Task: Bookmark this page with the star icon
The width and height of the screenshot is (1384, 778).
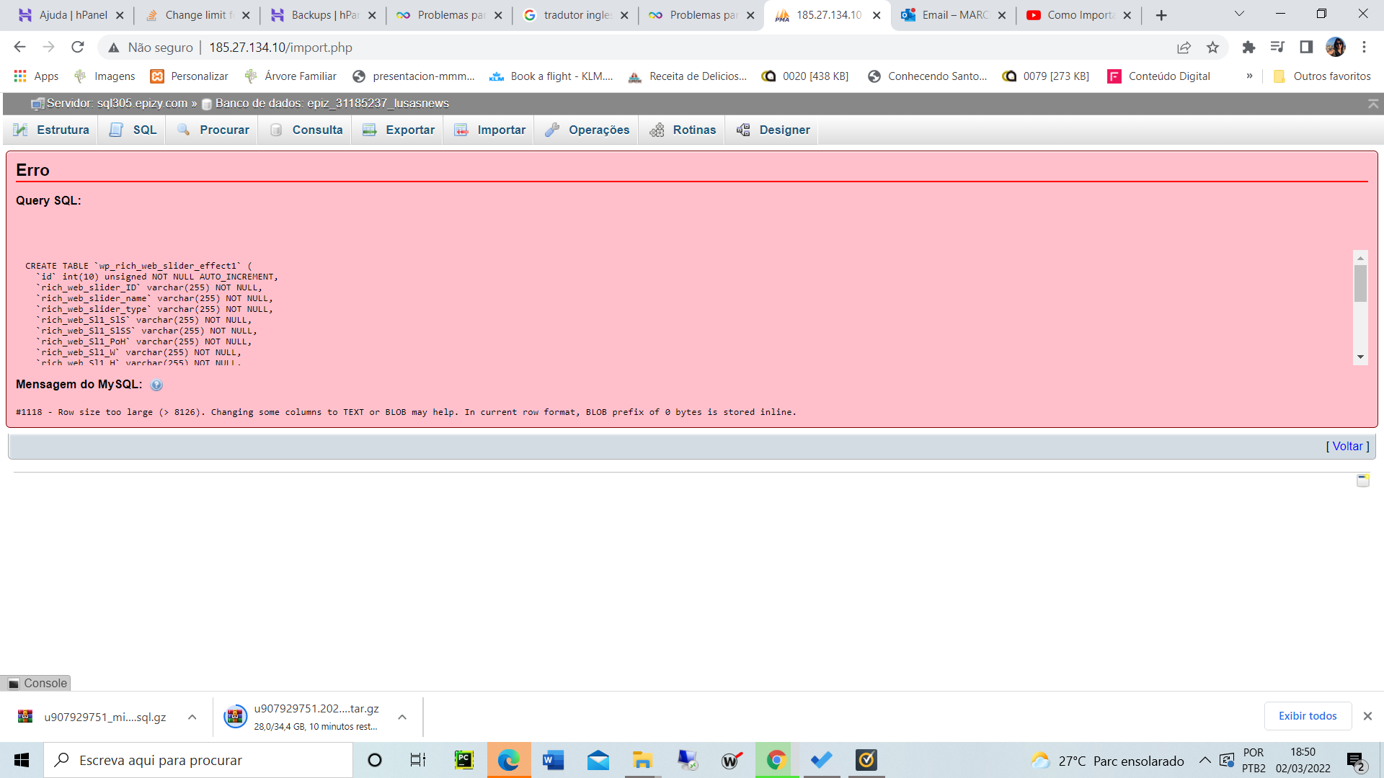Action: [x=1212, y=48]
